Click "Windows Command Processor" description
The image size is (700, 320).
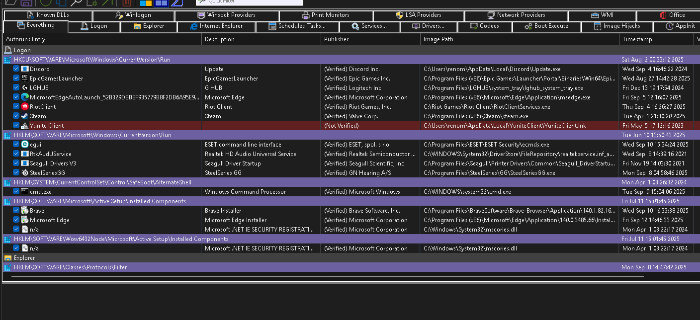coord(245,192)
